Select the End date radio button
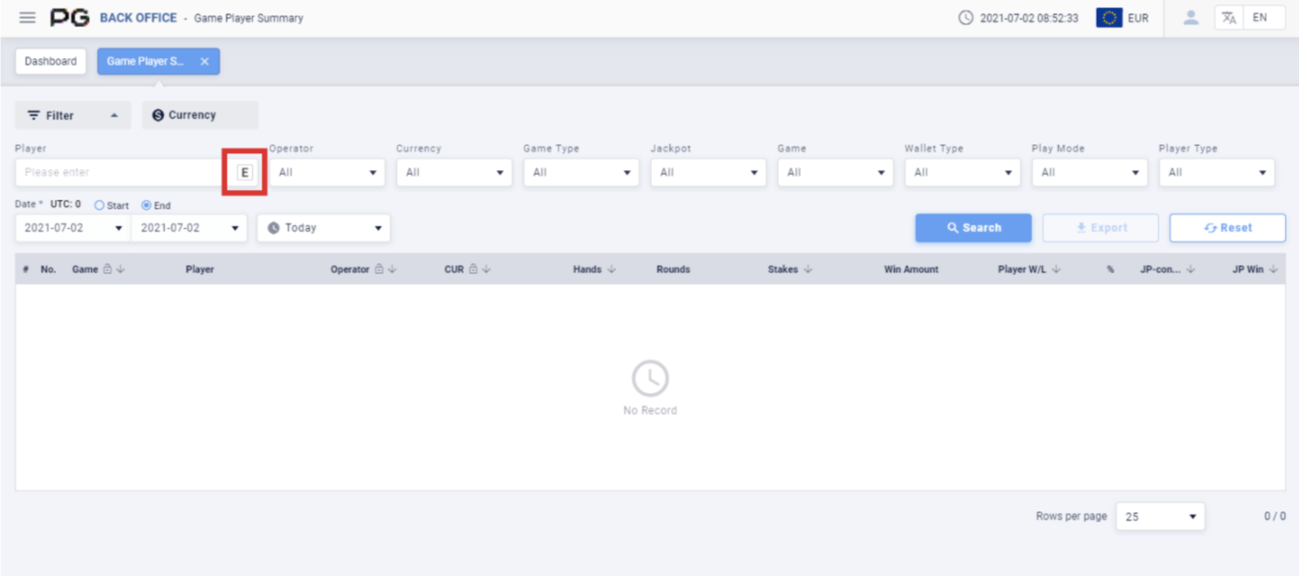 (146, 205)
